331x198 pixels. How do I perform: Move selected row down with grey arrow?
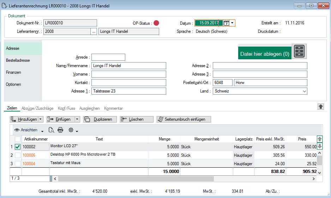coord(320,146)
